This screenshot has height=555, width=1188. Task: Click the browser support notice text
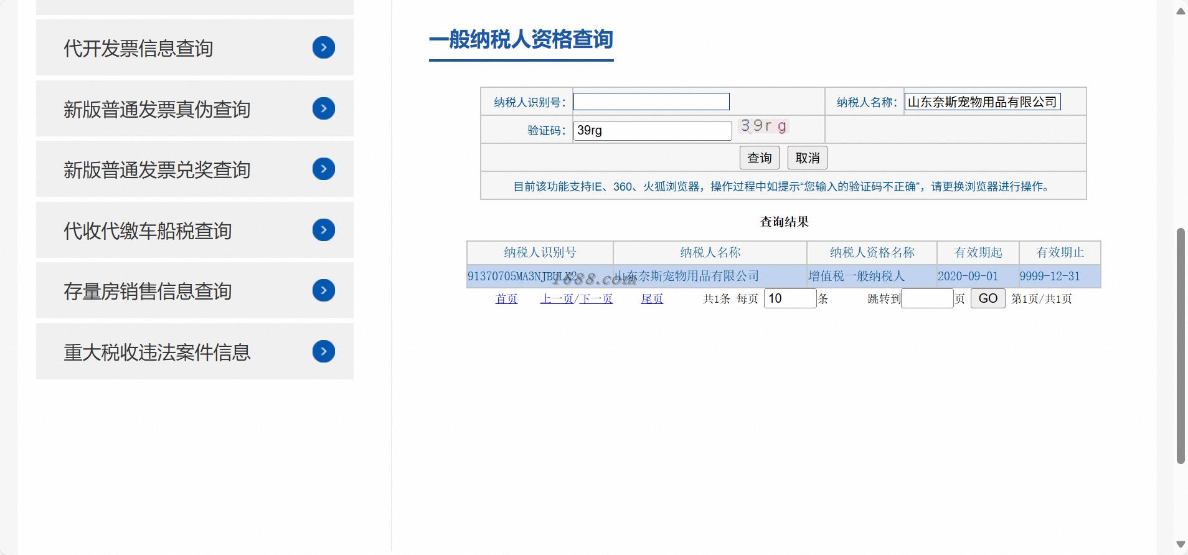coord(783,187)
